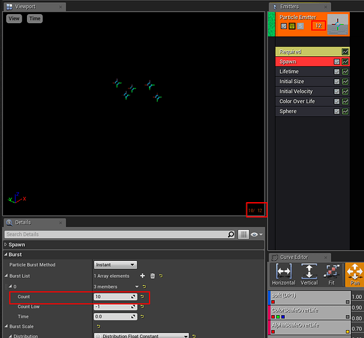Toggle the Initial Size module checkbox
364x338 pixels.
coord(337,82)
